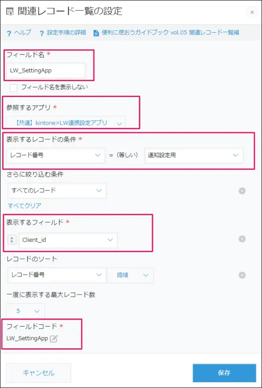Close the related records settings dialog
This screenshot has width=262, height=388.
(x=252, y=12)
